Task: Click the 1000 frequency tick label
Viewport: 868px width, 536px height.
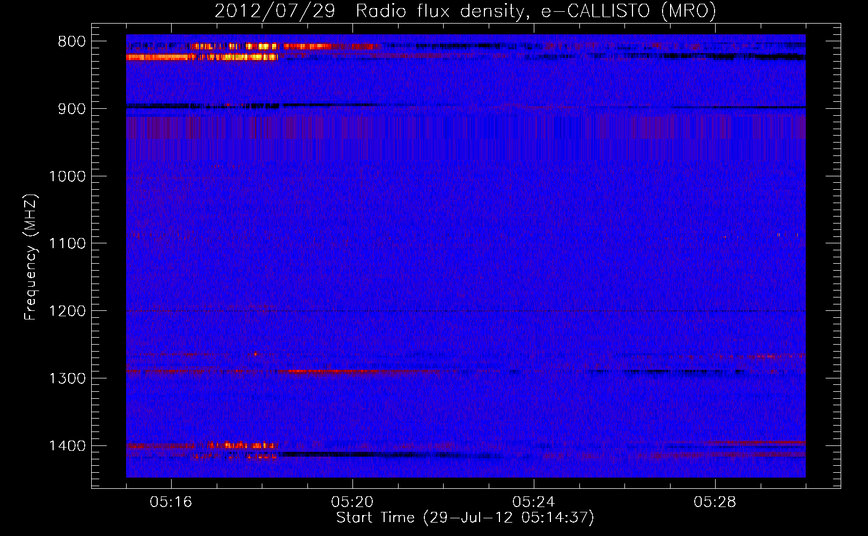Action: (67, 176)
